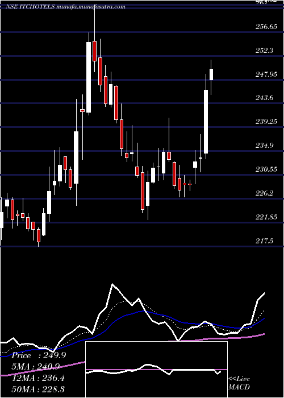The width and height of the screenshot is (284, 398).
Task: Click the MACD inset chart box
Action: (156, 370)
